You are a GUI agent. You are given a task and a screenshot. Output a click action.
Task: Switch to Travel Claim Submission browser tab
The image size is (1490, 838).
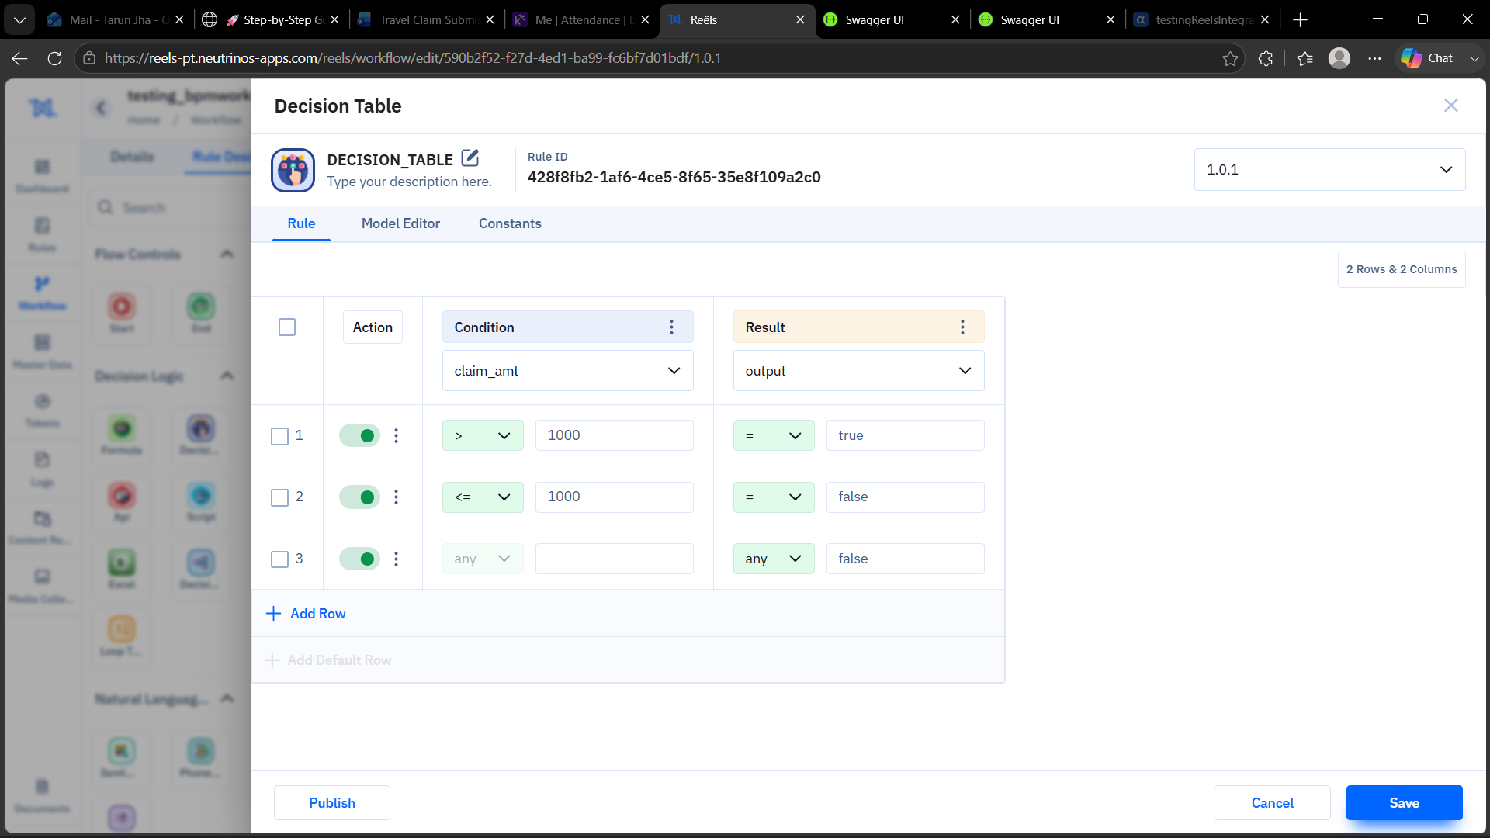pos(425,20)
